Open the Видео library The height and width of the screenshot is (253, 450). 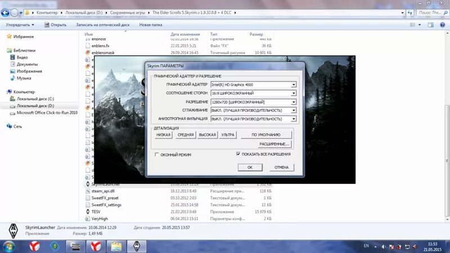(22, 57)
